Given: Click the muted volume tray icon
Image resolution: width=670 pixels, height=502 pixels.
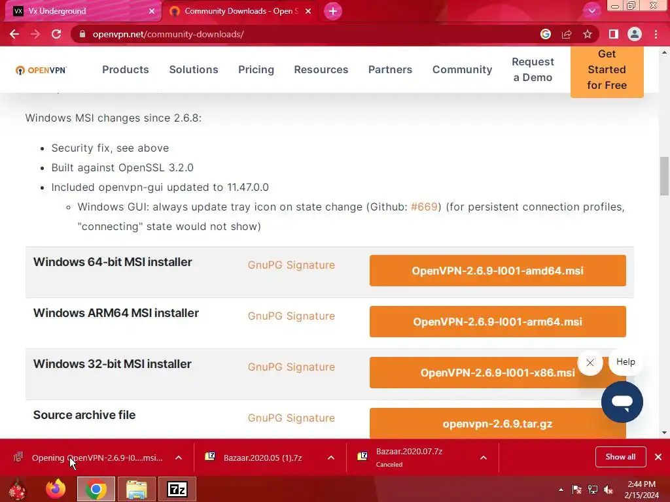Looking at the screenshot, I should (x=608, y=490).
